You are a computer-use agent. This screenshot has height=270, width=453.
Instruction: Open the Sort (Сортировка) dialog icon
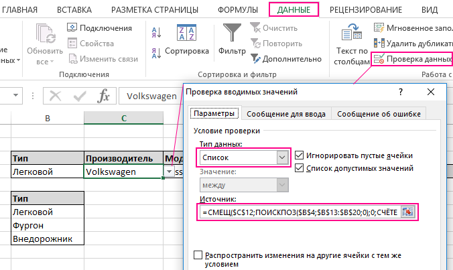click(187, 33)
